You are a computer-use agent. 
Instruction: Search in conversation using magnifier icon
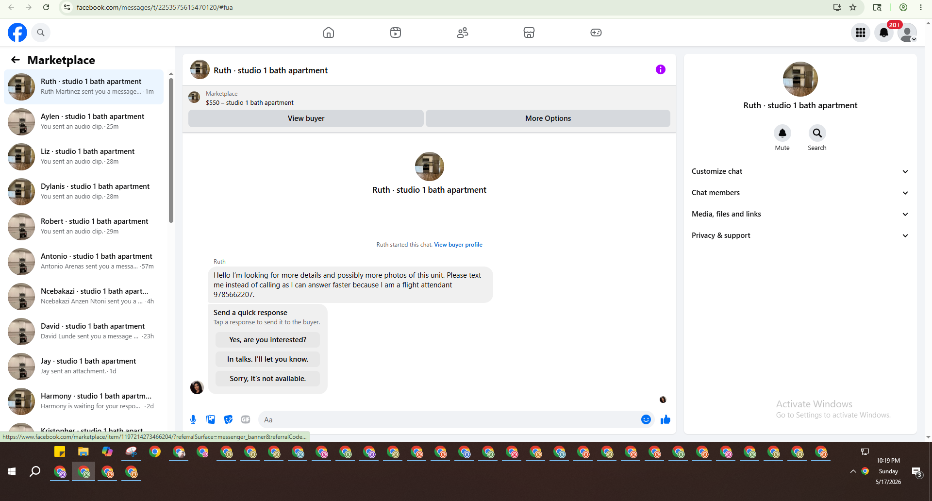(x=817, y=133)
